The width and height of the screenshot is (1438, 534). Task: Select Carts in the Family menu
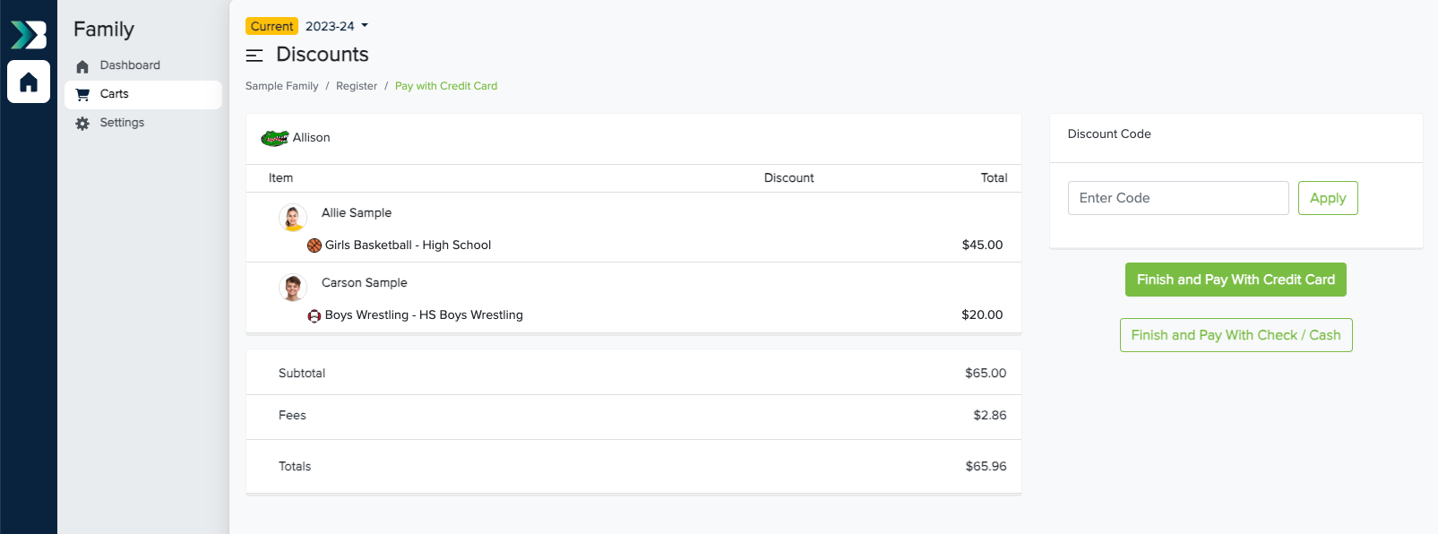click(x=115, y=94)
